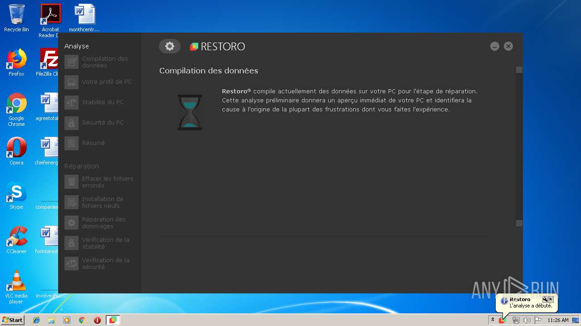The width and height of the screenshot is (581, 326).
Task: Select the Votre profil de PC icon
Action: click(x=71, y=82)
